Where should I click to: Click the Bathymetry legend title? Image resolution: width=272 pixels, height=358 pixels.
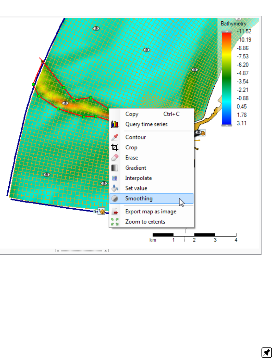click(233, 23)
